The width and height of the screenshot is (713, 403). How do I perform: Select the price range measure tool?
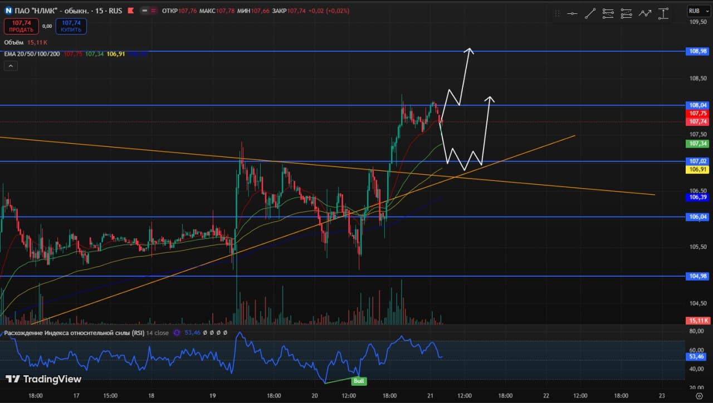click(x=663, y=14)
